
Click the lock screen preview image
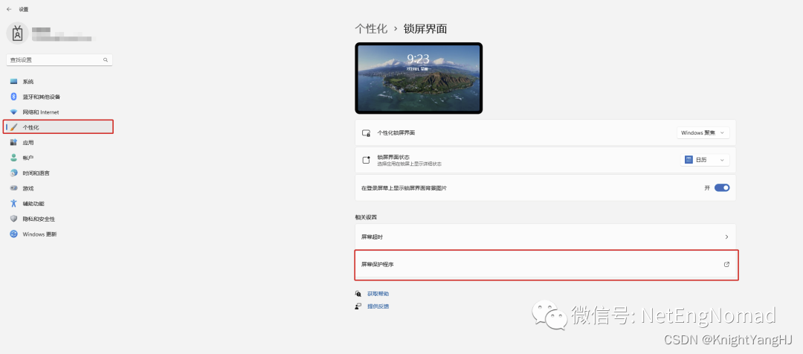(419, 78)
